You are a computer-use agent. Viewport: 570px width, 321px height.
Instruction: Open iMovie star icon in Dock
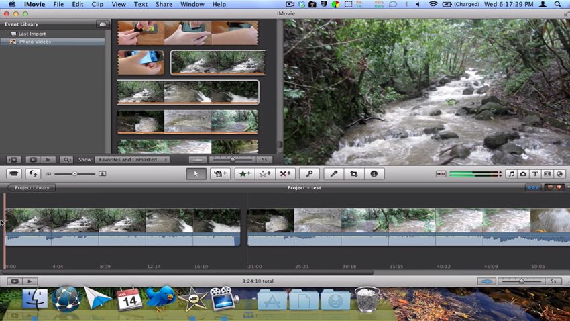[192, 299]
